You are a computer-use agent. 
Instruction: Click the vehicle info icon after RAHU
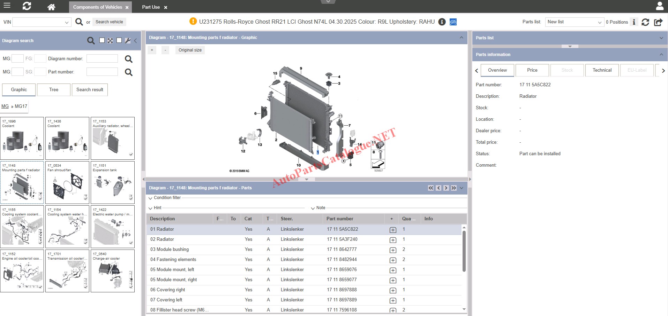tap(442, 22)
